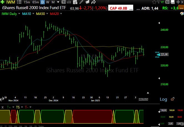Click the X to remove the indicator pane
The width and height of the screenshot is (184, 127).
2,107
